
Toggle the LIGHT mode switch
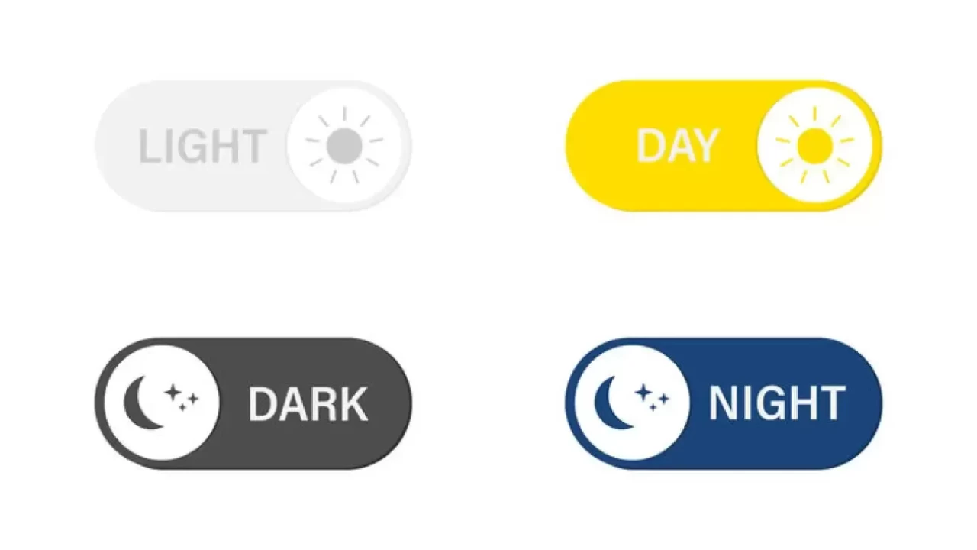[x=253, y=145]
